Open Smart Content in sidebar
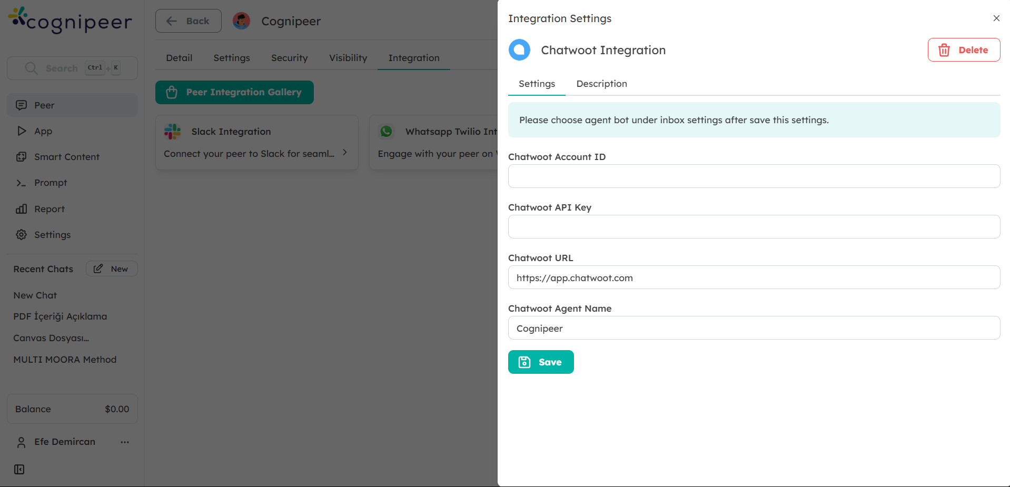1010x487 pixels. click(66, 157)
